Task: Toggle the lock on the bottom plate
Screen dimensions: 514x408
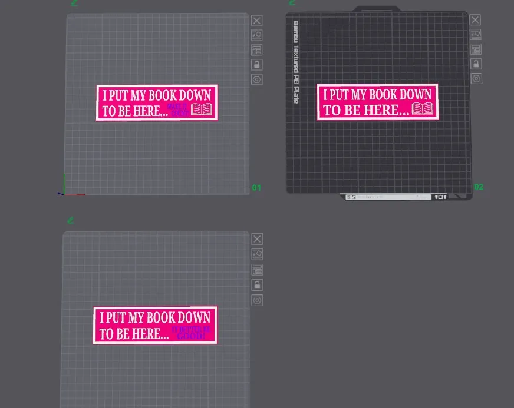Action: coord(257,285)
